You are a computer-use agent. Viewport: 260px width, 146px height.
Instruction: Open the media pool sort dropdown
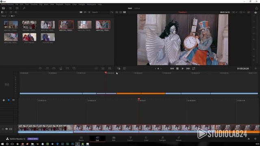click(112, 12)
